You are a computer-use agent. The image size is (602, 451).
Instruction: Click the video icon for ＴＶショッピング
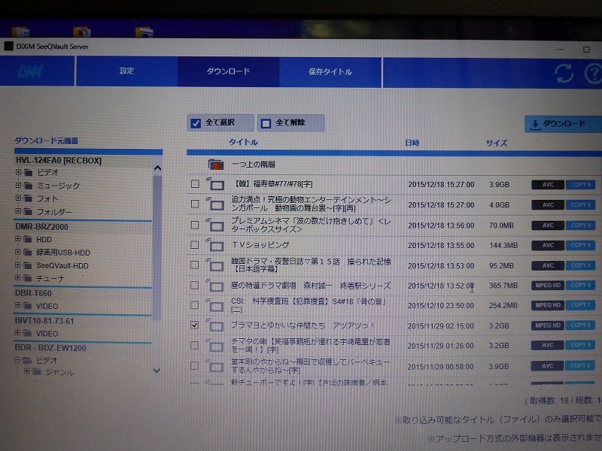[215, 245]
